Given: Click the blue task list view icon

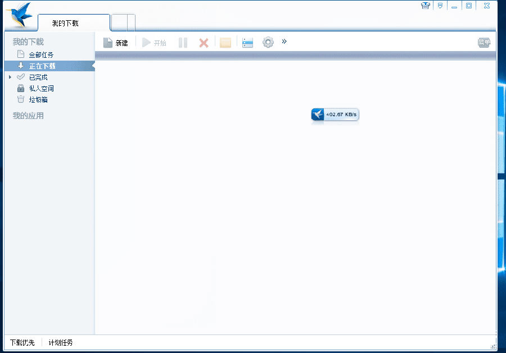Looking at the screenshot, I should [247, 43].
